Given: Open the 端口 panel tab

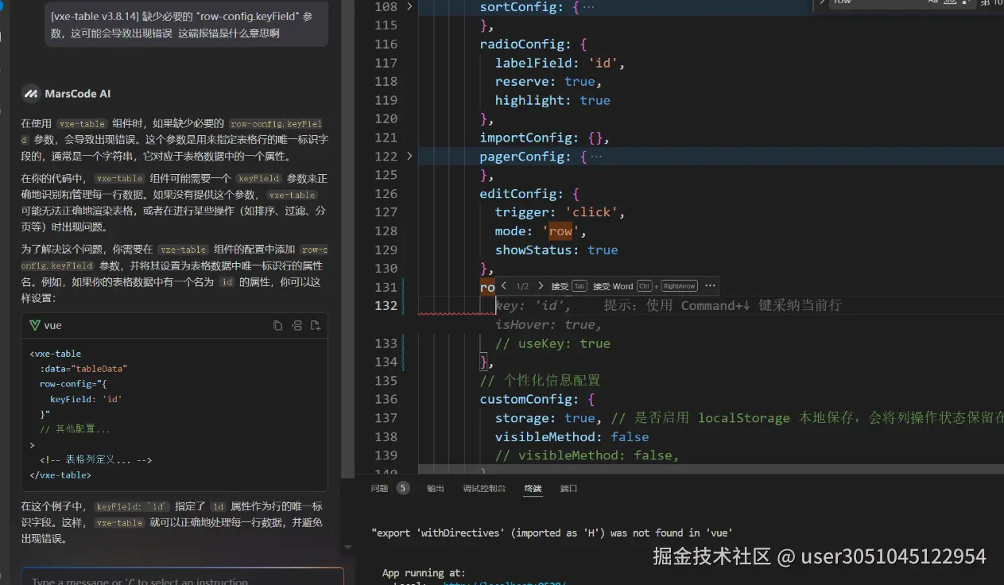Looking at the screenshot, I should tap(568, 488).
